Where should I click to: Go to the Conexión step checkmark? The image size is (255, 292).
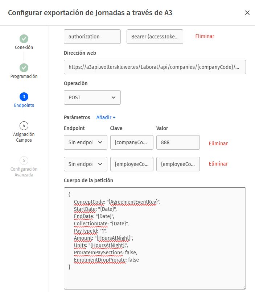(24, 39)
